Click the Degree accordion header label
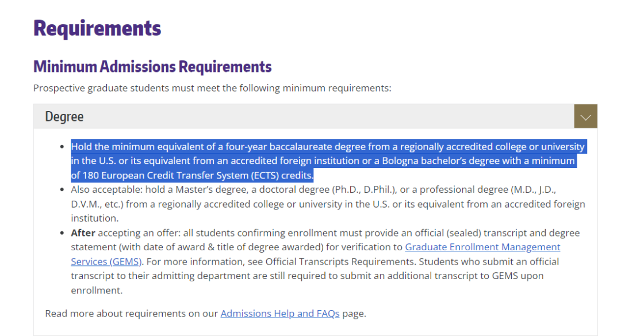The height and width of the screenshot is (336, 621). click(x=64, y=116)
